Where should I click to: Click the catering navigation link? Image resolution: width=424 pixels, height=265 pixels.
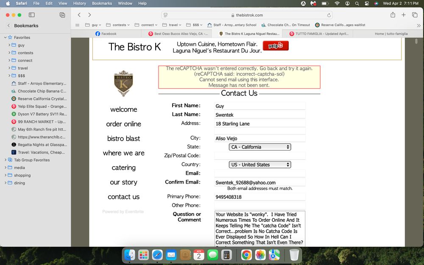point(123,167)
